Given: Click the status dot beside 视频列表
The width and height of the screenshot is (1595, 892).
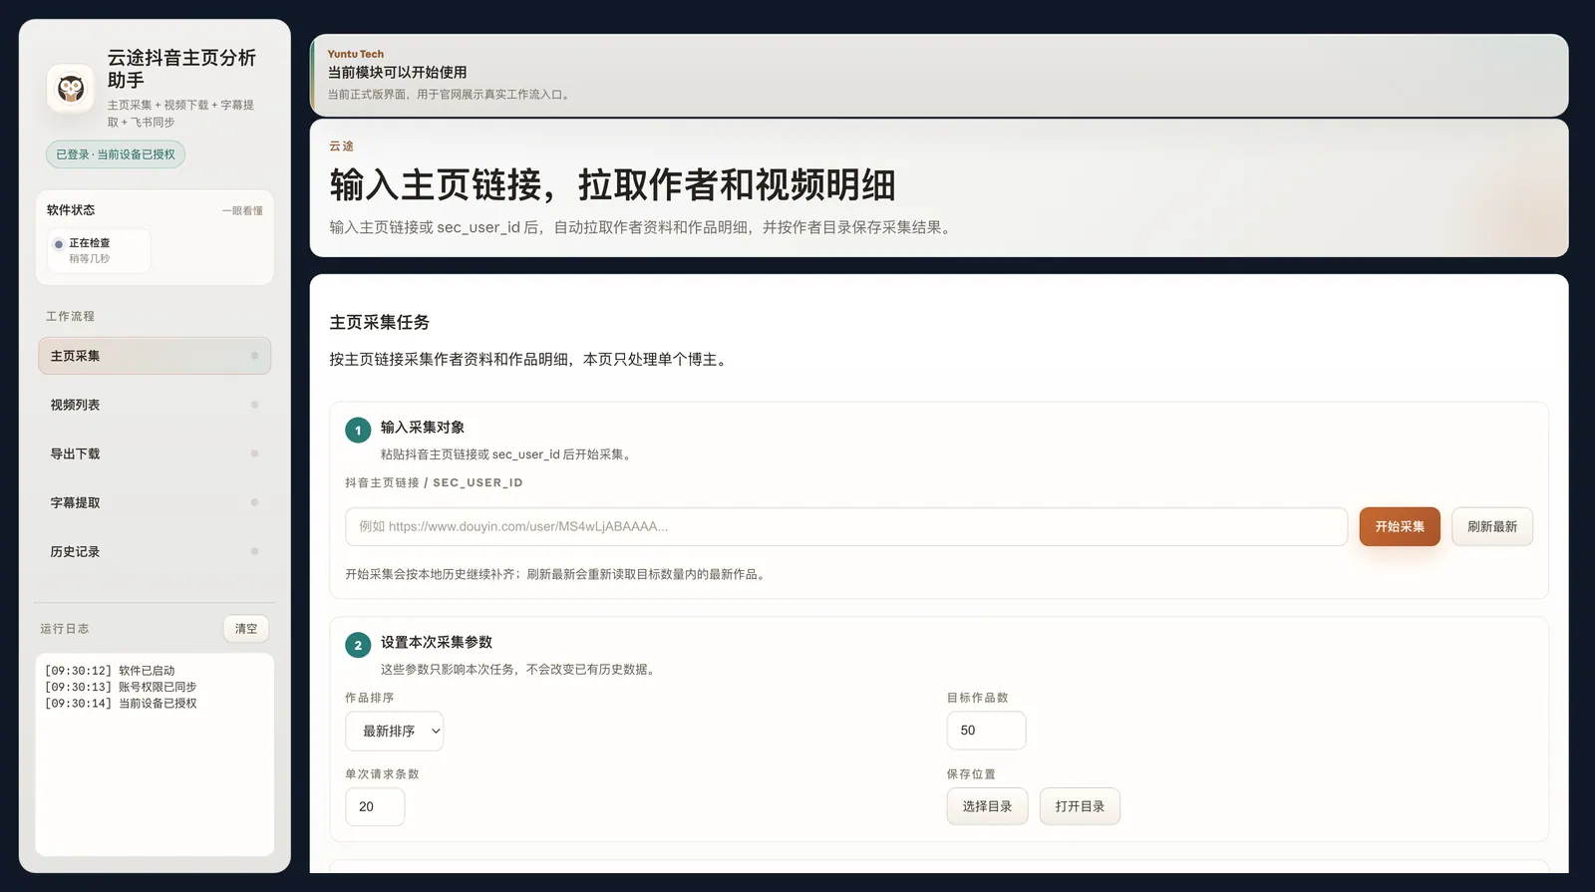Looking at the screenshot, I should [x=254, y=405].
